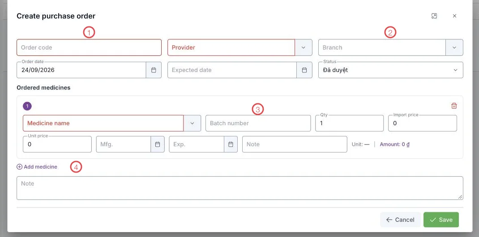Open the Exp. date calendar picker
Image resolution: width=479 pixels, height=237 pixels.
tap(231, 144)
